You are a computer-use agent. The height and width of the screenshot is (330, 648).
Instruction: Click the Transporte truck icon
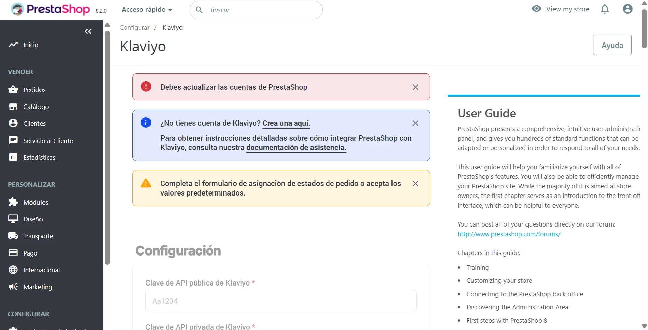13,236
